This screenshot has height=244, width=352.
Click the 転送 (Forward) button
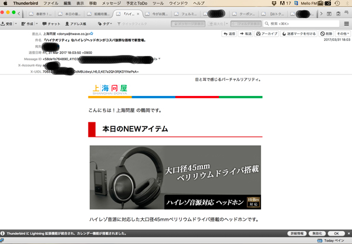[245, 34]
